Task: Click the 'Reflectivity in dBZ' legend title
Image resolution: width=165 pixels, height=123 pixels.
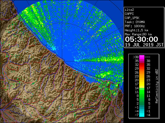Action: click(157, 86)
